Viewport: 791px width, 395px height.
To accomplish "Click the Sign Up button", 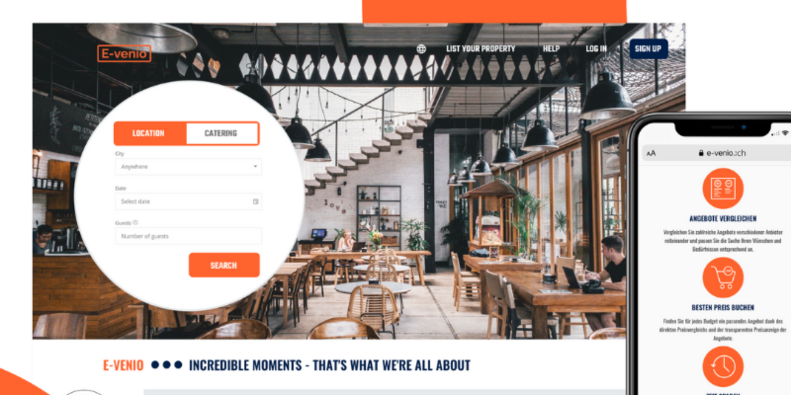I will click(648, 49).
